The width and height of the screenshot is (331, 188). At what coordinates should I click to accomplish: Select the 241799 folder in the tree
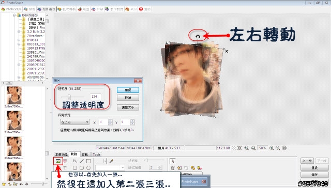36,56
